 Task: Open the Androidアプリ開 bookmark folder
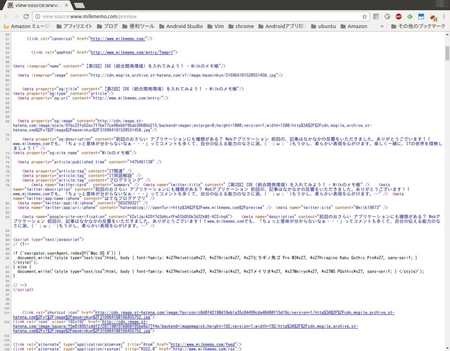click(x=283, y=26)
